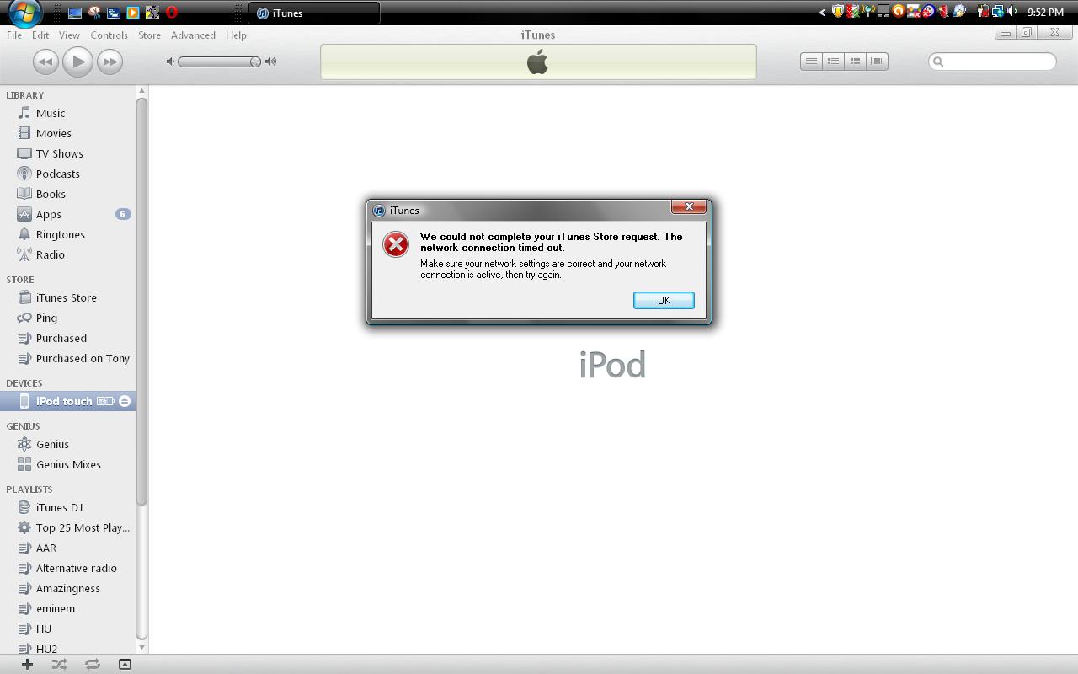Open Genius Mixes
This screenshot has height=674, width=1078.
(x=67, y=464)
